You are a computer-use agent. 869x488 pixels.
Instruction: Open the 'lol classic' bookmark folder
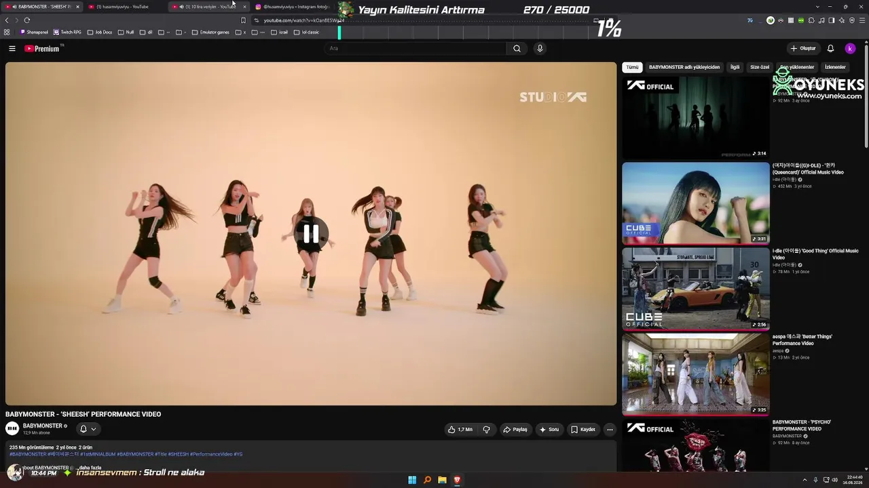(x=306, y=32)
